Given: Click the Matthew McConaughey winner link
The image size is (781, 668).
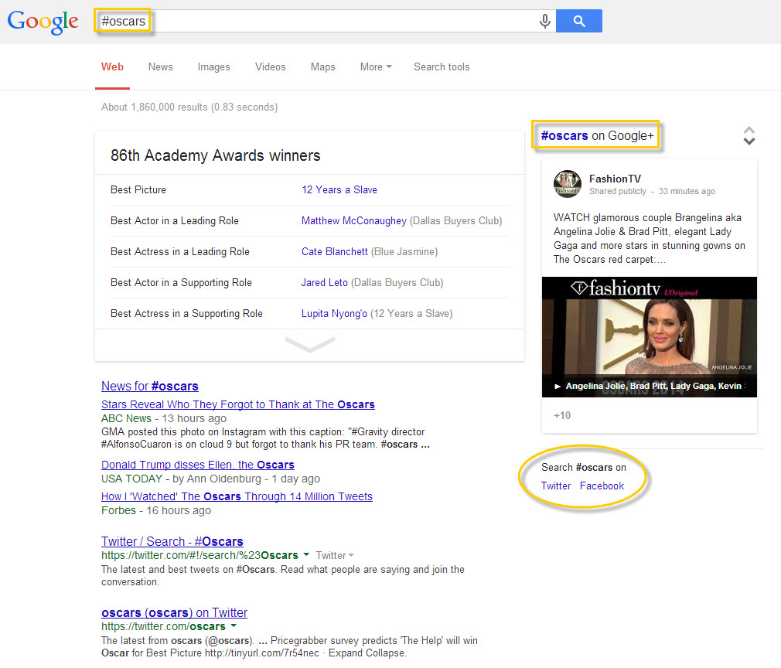Looking at the screenshot, I should point(353,221).
